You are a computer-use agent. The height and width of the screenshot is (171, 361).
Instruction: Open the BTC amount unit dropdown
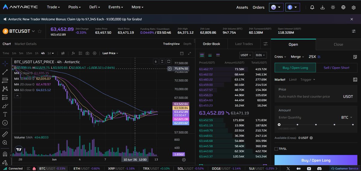click(347, 117)
